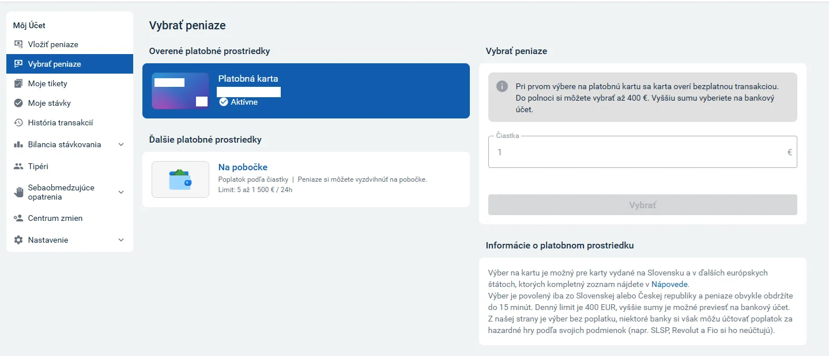Open Vybrať peniaze menu item
Image resolution: width=829 pixels, height=356 pixels.
[70, 64]
